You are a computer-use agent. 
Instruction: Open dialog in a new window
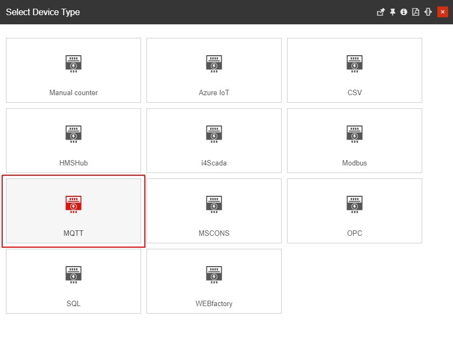[381, 11]
